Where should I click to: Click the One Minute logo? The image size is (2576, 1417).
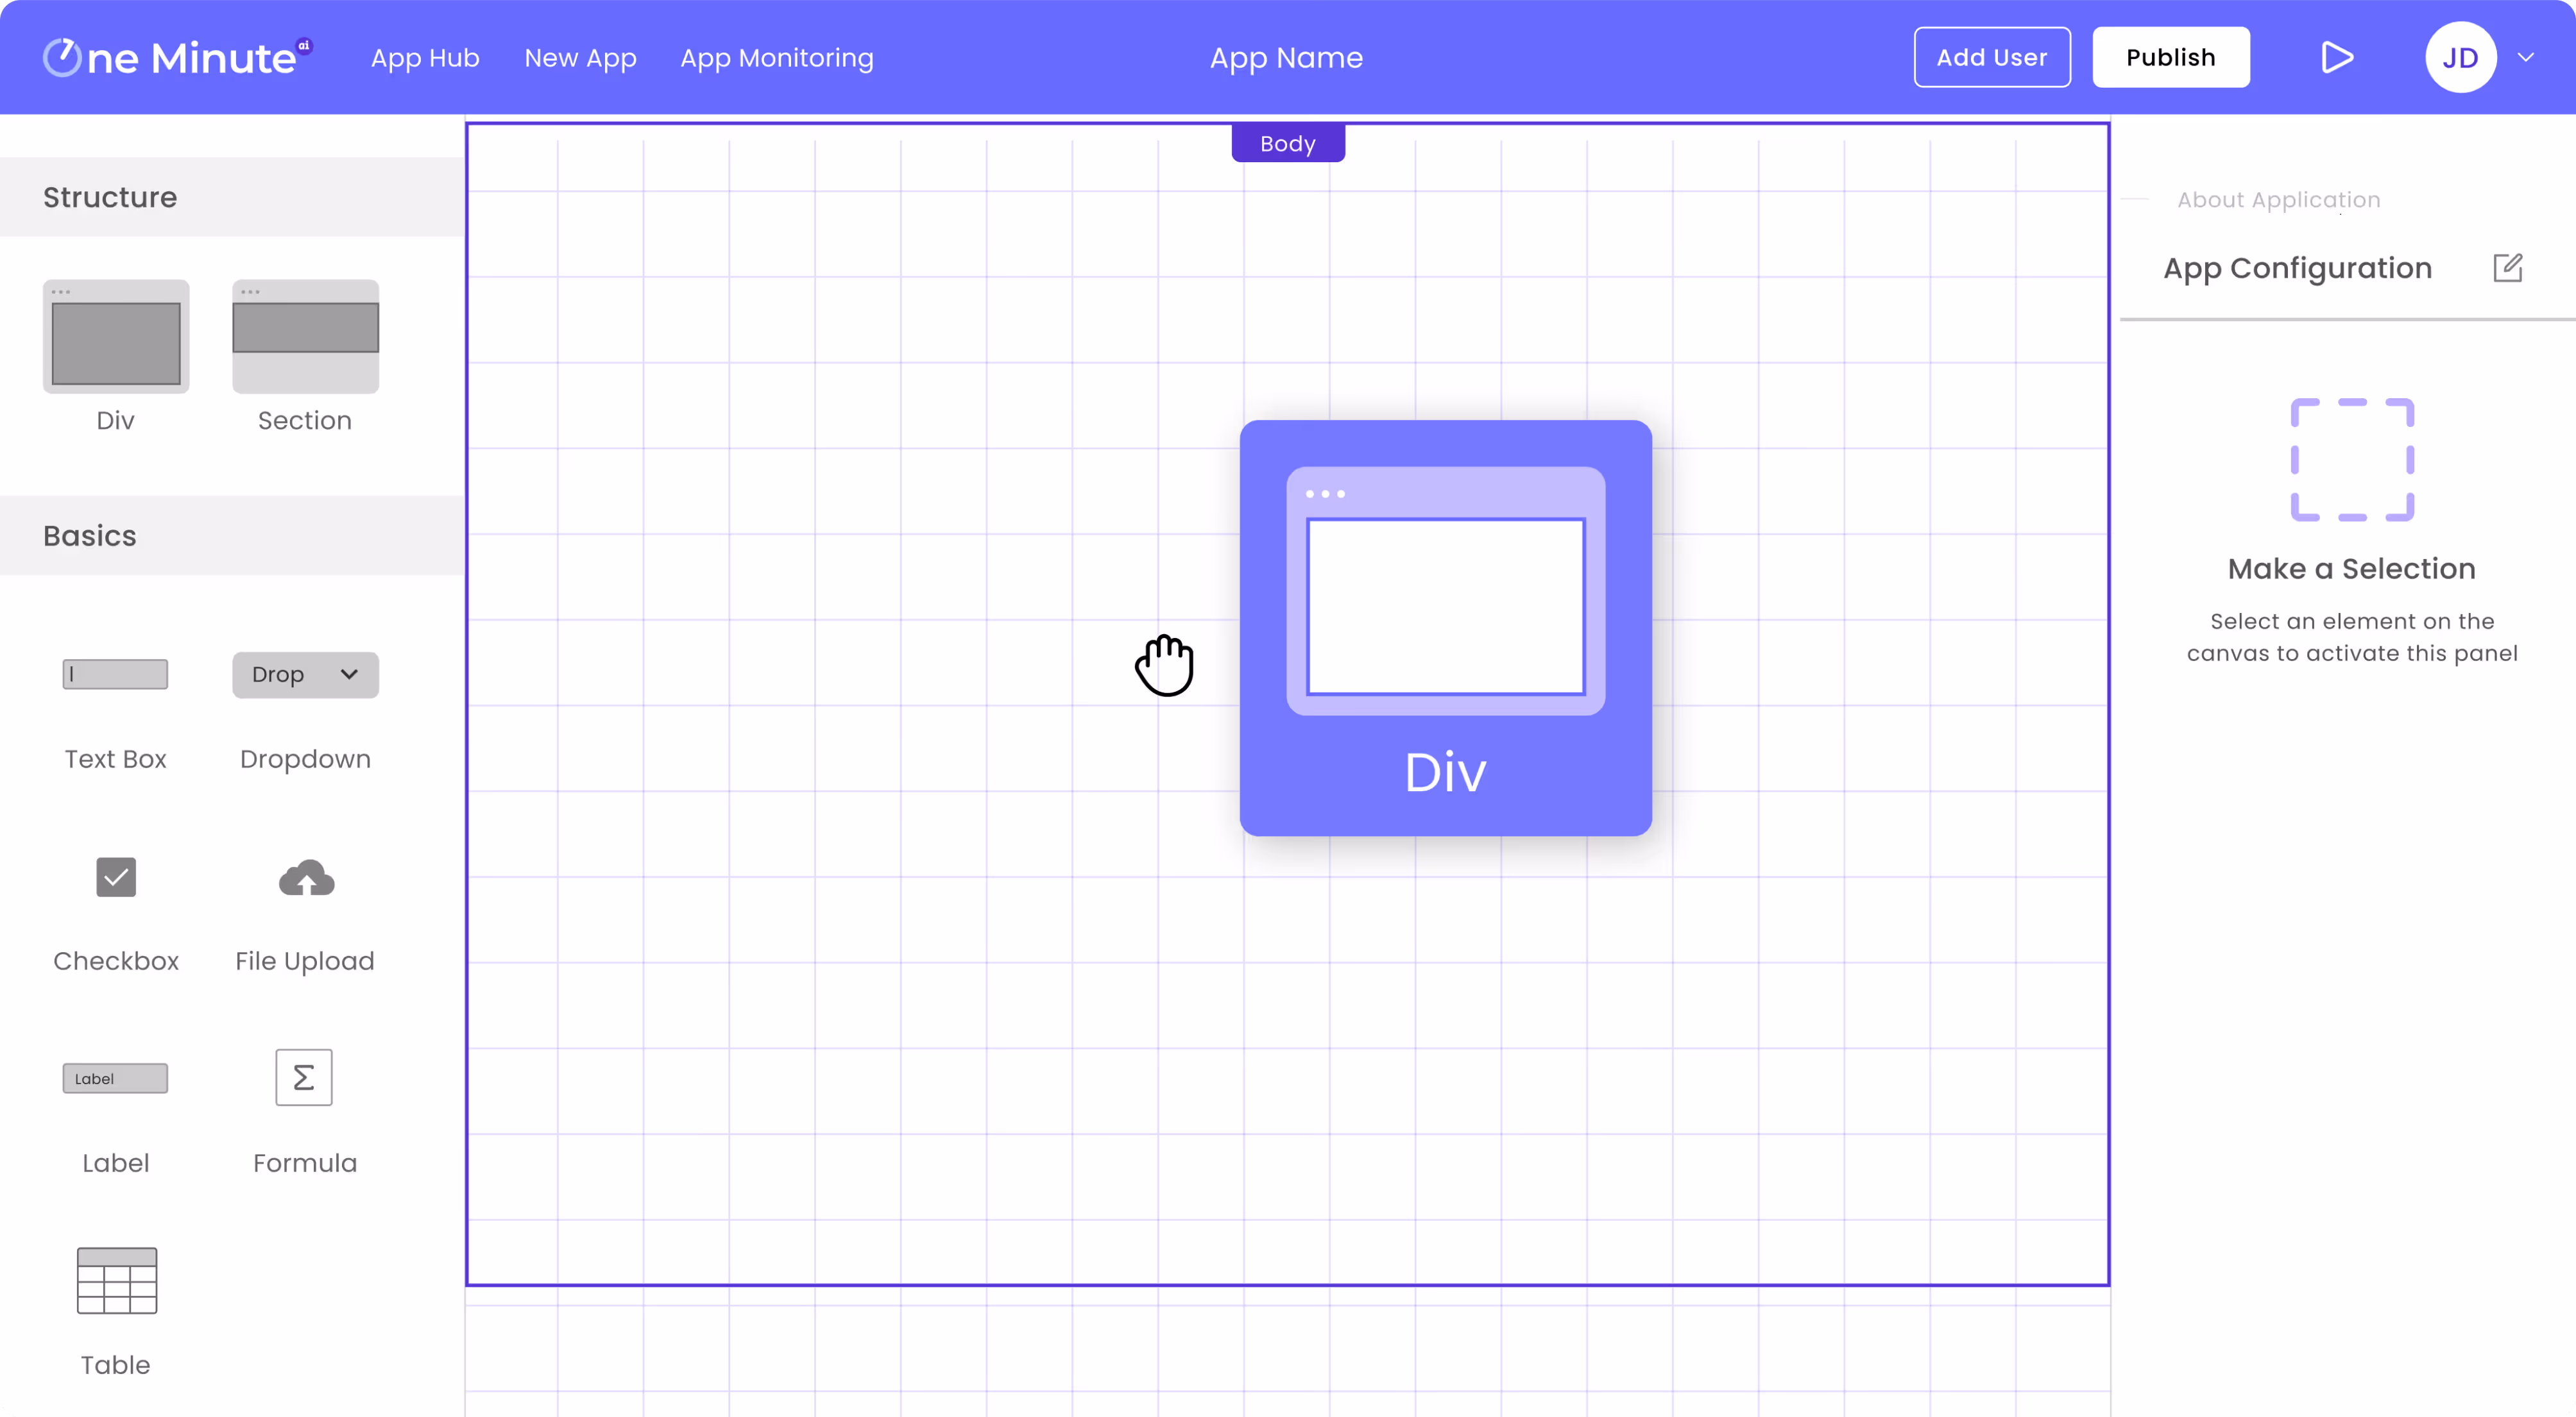[x=178, y=57]
